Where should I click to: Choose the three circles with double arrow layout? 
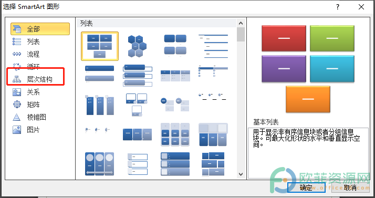pyautogui.click(x=99, y=164)
